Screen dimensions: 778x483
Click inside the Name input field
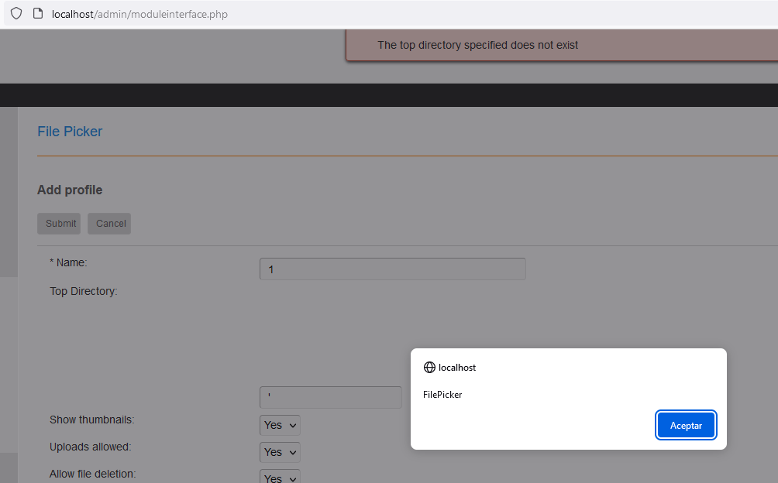(x=391, y=269)
